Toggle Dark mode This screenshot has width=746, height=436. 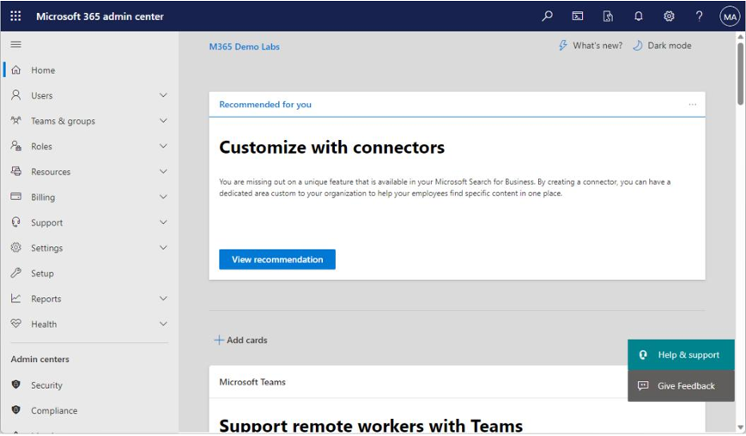tap(662, 45)
